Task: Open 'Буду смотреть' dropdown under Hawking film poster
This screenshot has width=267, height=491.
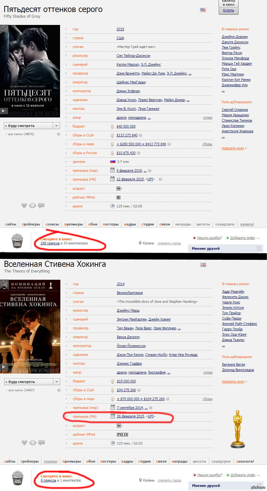Action: coord(57,382)
